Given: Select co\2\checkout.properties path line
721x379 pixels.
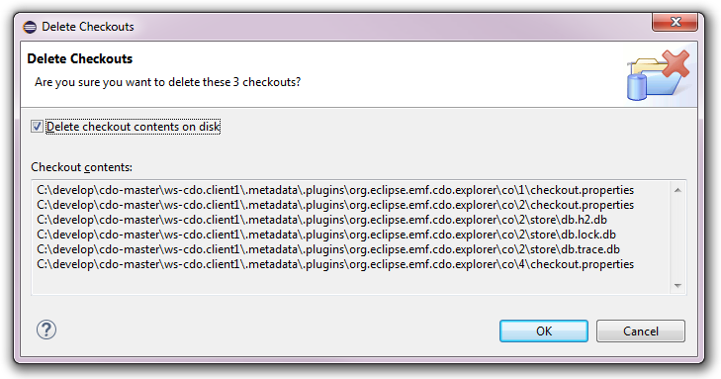Looking at the screenshot, I should [x=335, y=205].
